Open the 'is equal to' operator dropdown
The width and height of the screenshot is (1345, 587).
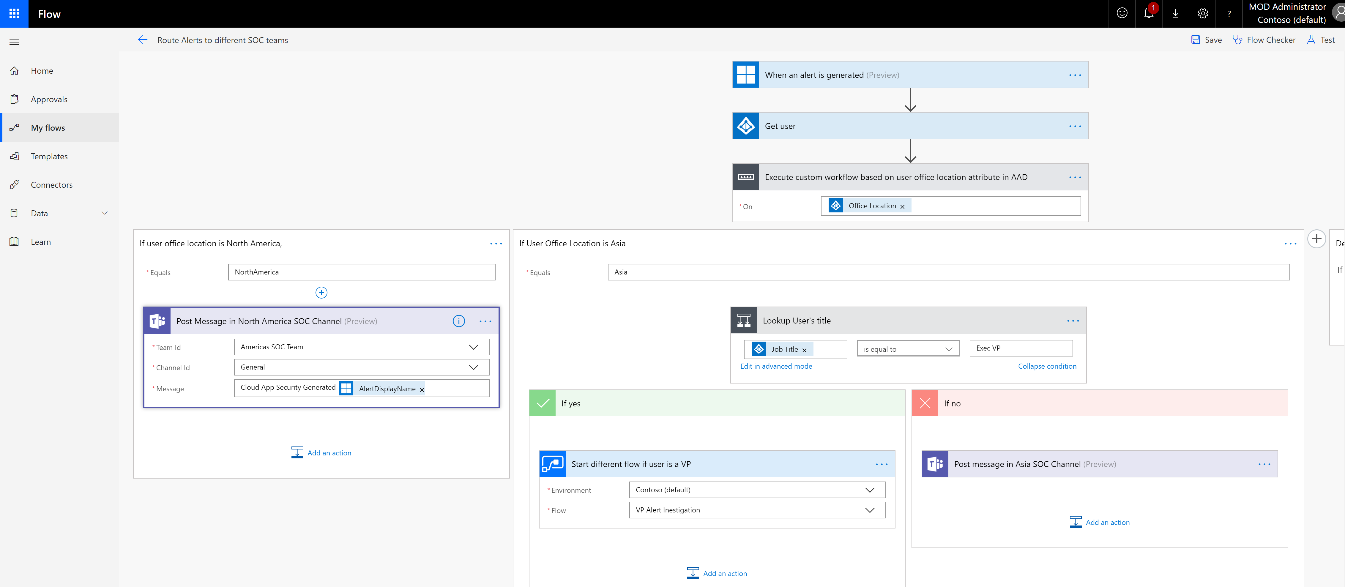949,348
